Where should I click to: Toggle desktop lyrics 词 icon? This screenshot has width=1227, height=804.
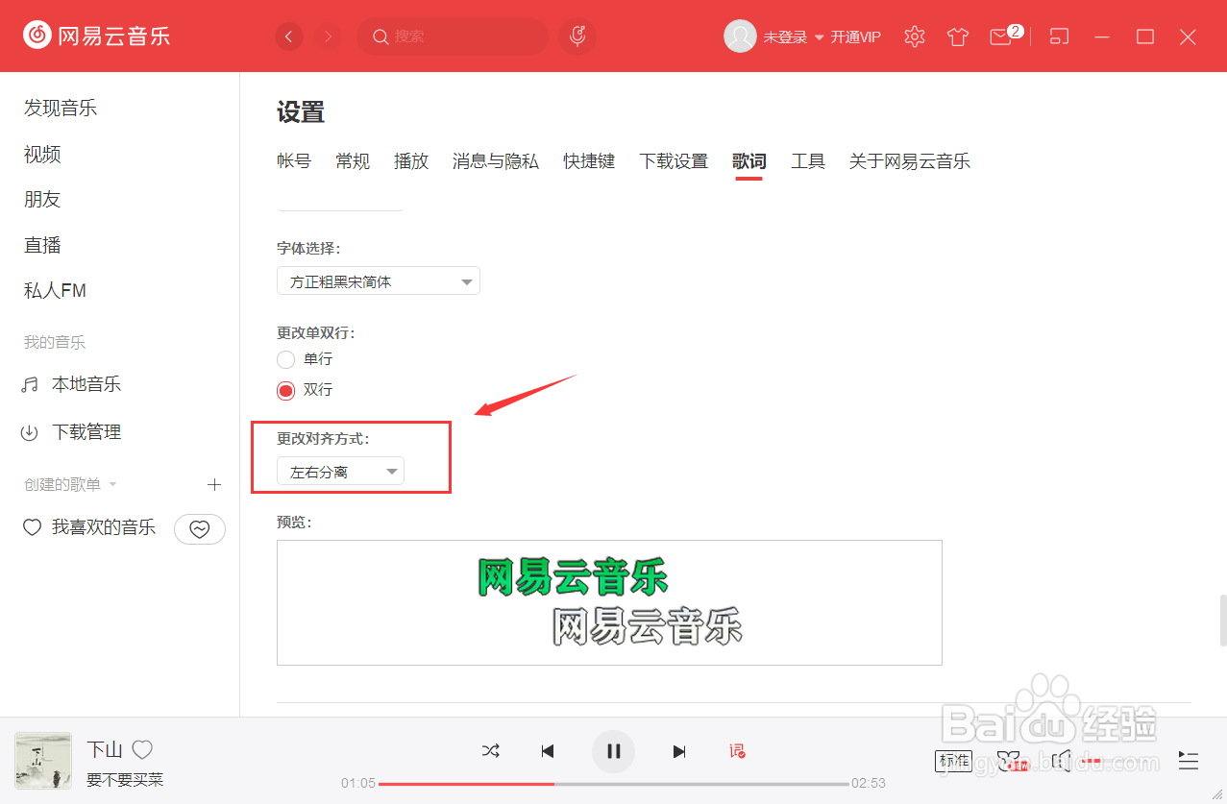pyautogui.click(x=737, y=751)
